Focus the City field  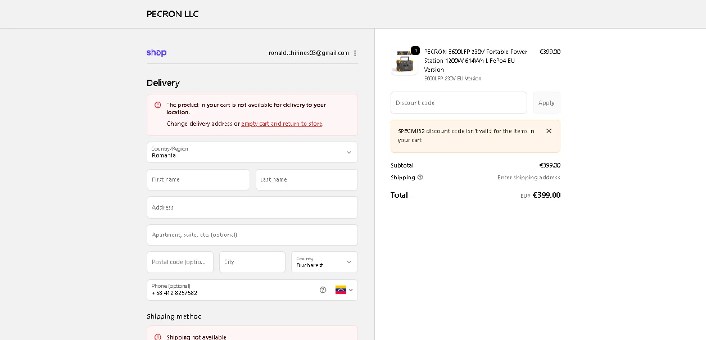tap(252, 262)
